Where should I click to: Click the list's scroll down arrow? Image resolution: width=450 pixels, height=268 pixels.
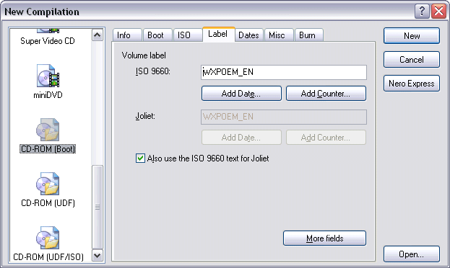(x=98, y=256)
